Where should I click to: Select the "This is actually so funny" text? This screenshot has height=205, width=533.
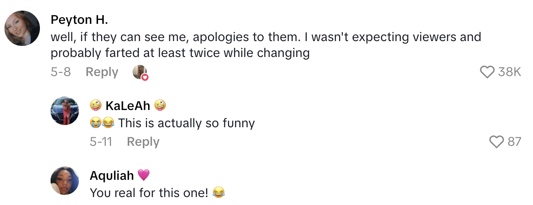pos(186,123)
